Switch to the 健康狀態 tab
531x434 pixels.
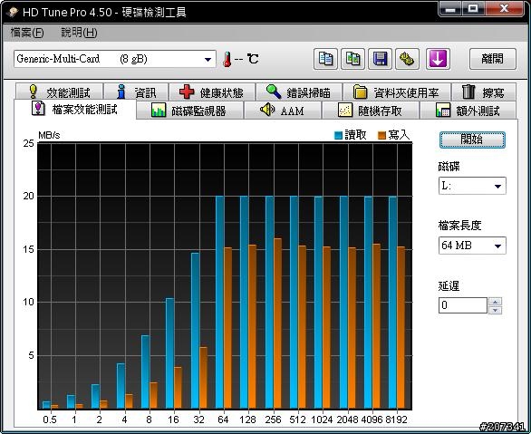212,92
